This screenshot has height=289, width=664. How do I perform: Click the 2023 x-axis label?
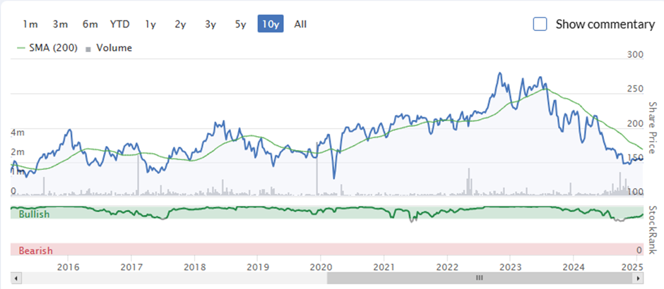(x=510, y=266)
